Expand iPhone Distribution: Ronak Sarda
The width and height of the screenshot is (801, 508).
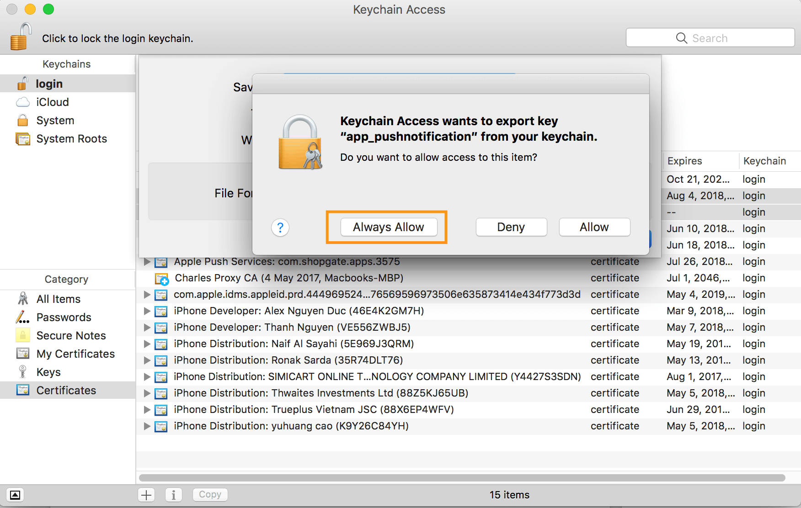[147, 360]
